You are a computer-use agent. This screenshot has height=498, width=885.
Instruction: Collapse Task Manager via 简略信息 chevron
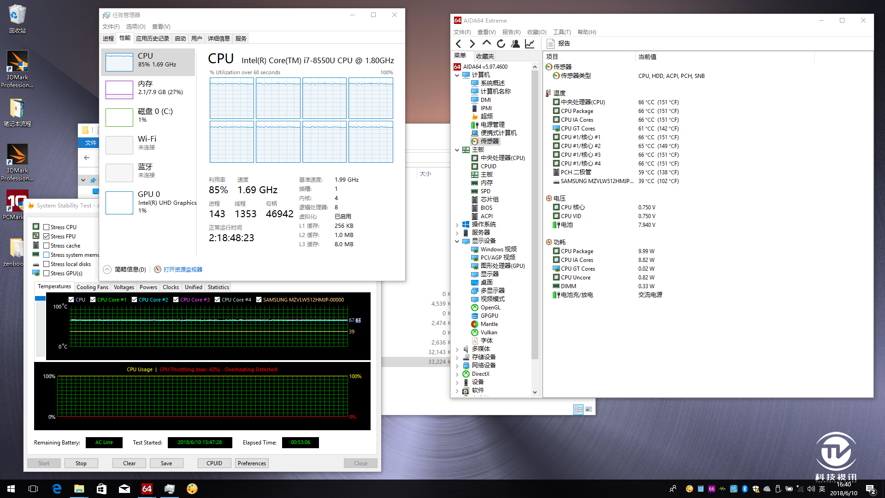pyautogui.click(x=107, y=269)
